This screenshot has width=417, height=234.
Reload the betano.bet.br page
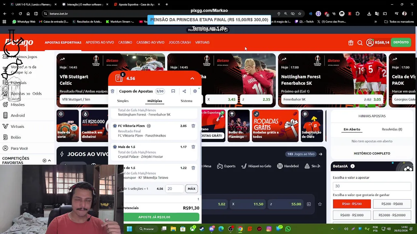click(20, 14)
